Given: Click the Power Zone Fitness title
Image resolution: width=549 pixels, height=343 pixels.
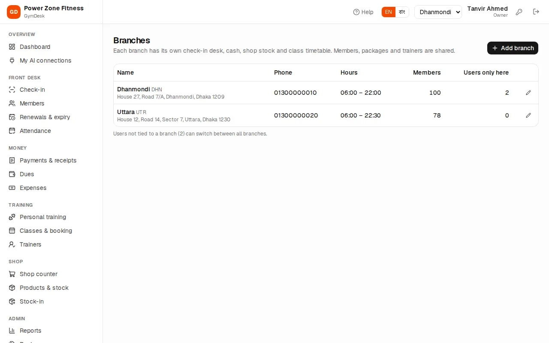Looking at the screenshot, I should coord(54,8).
